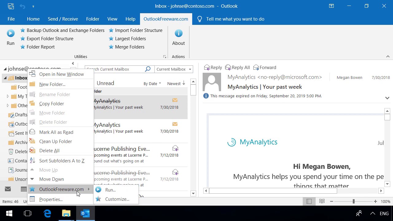Open Largest Folders utility
Screen dimensions: 393x221
coord(127,39)
